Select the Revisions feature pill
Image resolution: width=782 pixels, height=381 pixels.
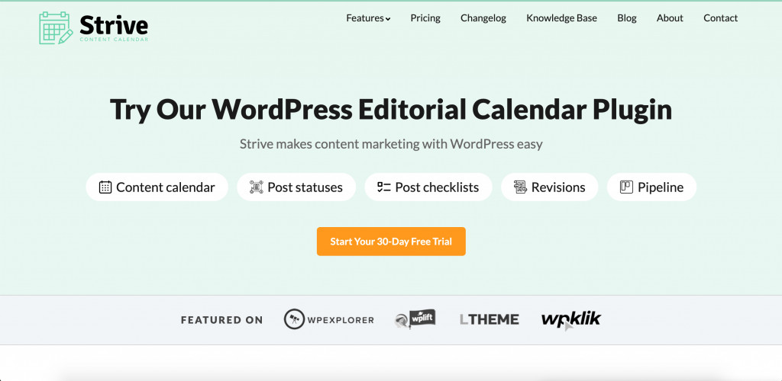pyautogui.click(x=550, y=187)
